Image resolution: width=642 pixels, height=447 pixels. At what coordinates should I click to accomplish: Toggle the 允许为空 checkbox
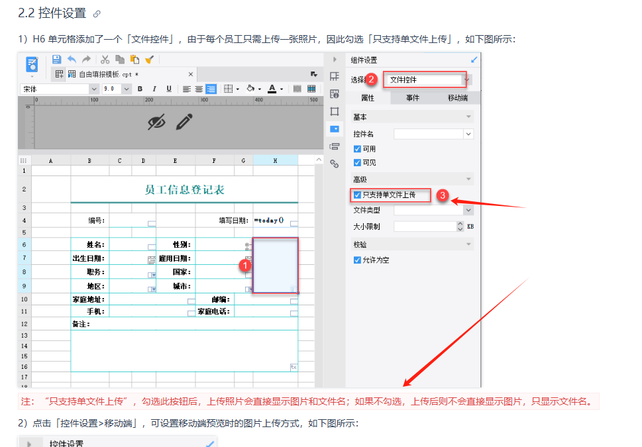pyautogui.click(x=358, y=260)
